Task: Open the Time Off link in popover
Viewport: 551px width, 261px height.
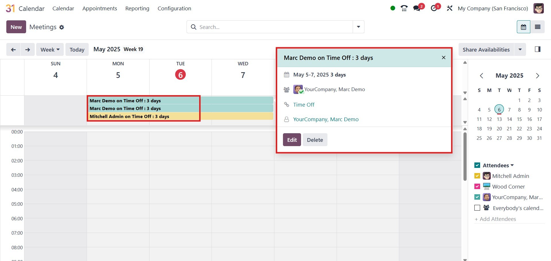Action: 304,105
